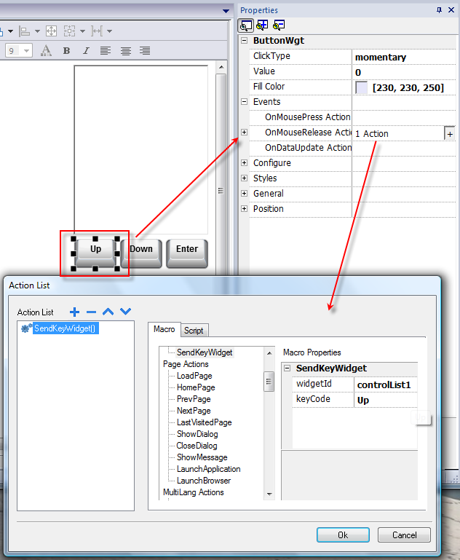The image size is (460, 560).
Task: Click the font color icon
Action: [x=46, y=50]
